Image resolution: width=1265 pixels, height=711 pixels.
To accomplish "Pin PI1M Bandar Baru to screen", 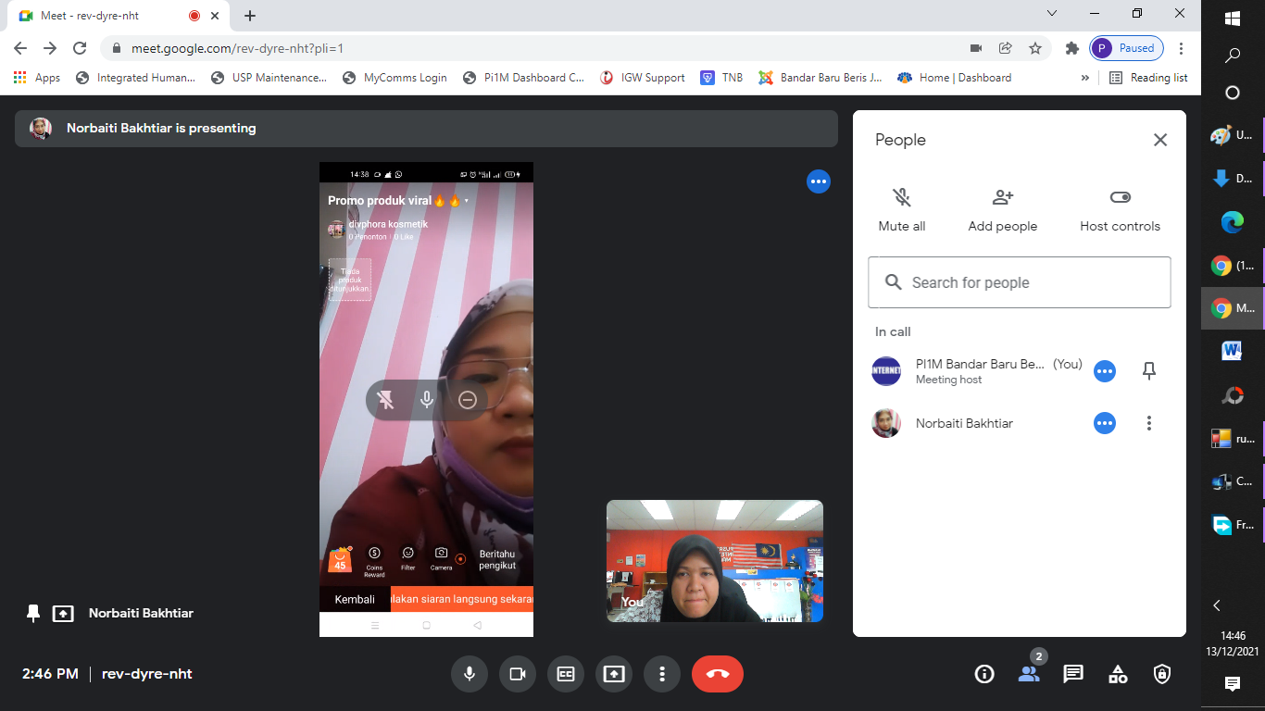I will (1149, 371).
